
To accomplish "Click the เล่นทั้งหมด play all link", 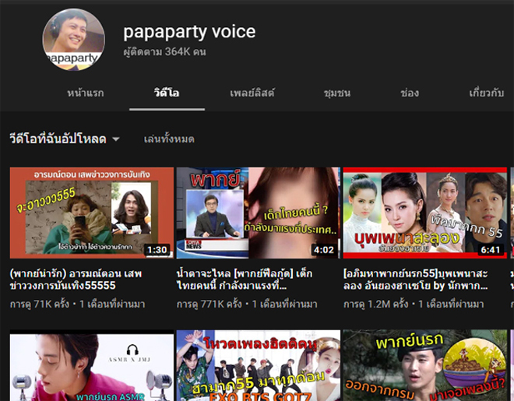I will (169, 139).
